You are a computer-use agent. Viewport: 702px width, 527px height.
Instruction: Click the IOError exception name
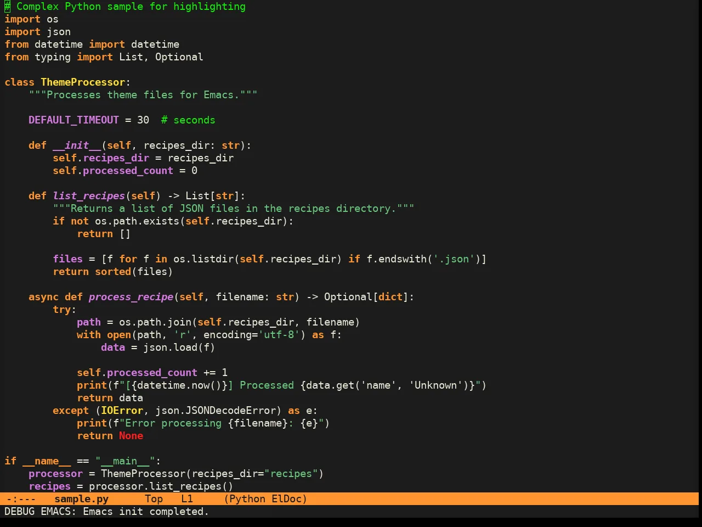pyautogui.click(x=122, y=411)
